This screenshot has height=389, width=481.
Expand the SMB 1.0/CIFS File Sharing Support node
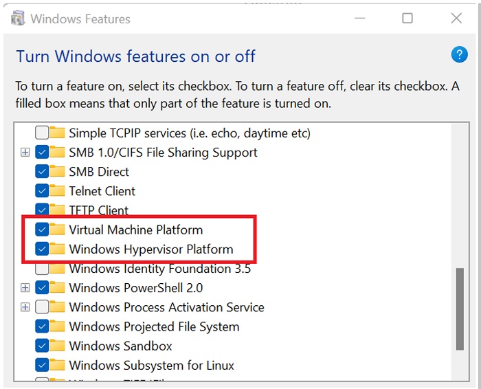click(x=25, y=153)
